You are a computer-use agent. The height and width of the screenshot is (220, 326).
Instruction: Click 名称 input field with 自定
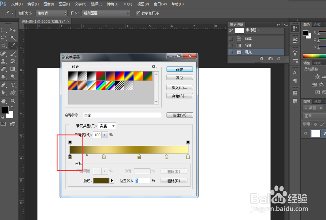pyautogui.click(x=122, y=115)
